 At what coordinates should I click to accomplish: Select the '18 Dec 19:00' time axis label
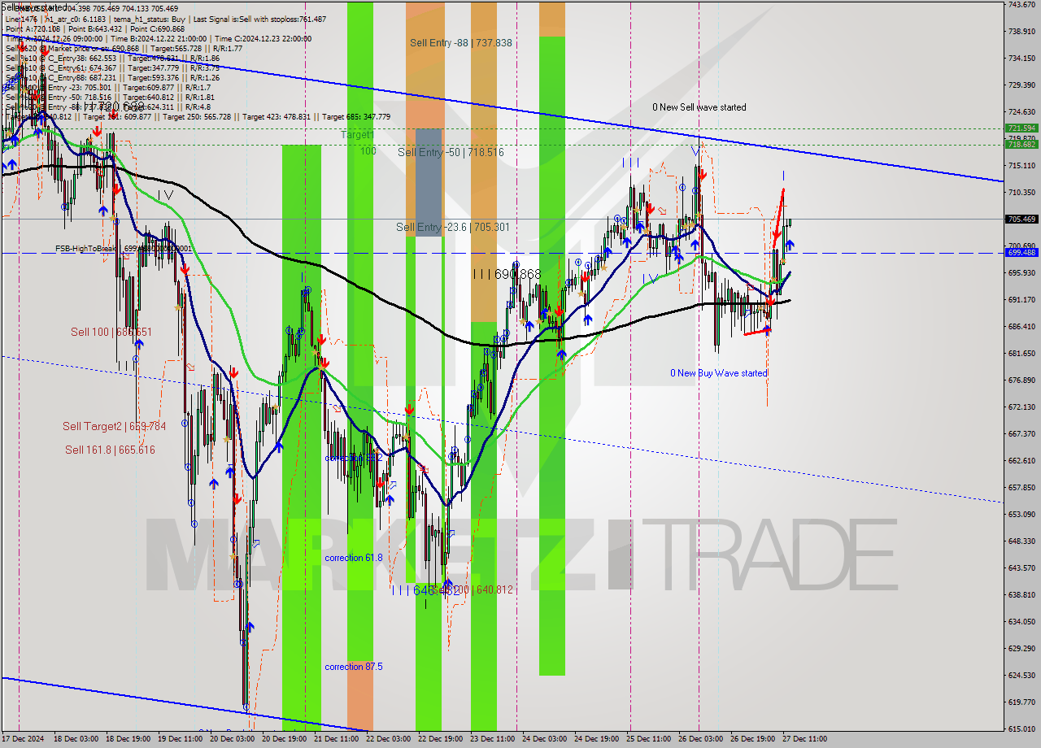tap(128, 739)
